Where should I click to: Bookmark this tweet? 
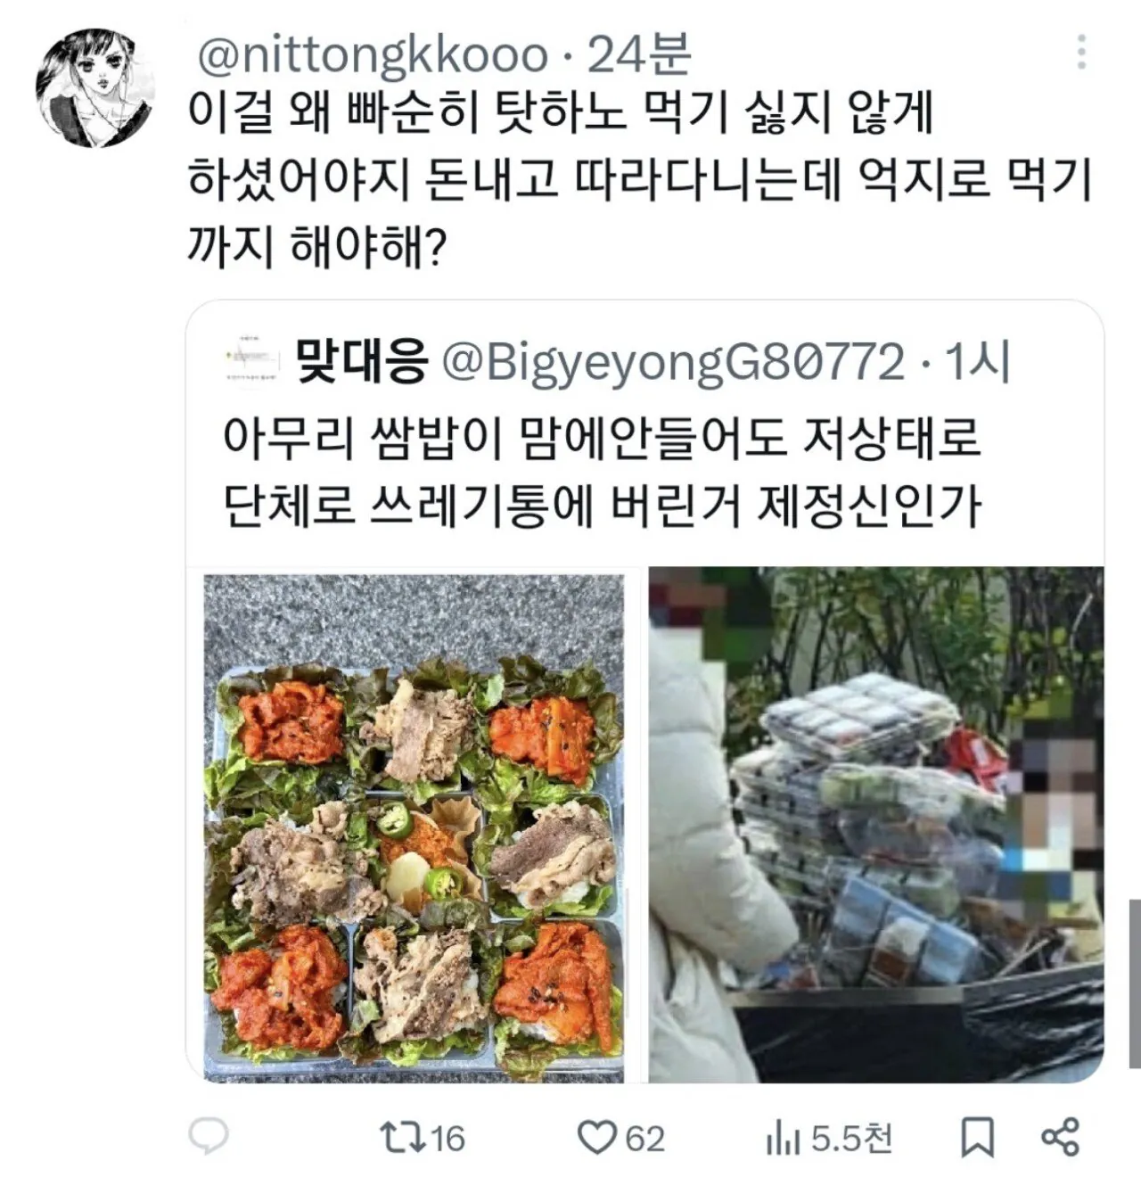(x=977, y=1138)
